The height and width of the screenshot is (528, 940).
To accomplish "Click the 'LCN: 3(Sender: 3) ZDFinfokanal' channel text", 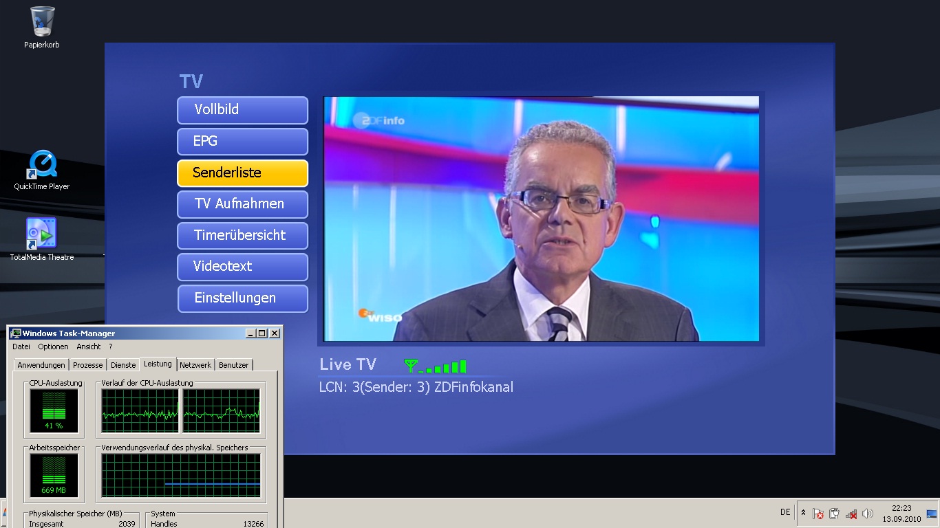I will pyautogui.click(x=416, y=387).
